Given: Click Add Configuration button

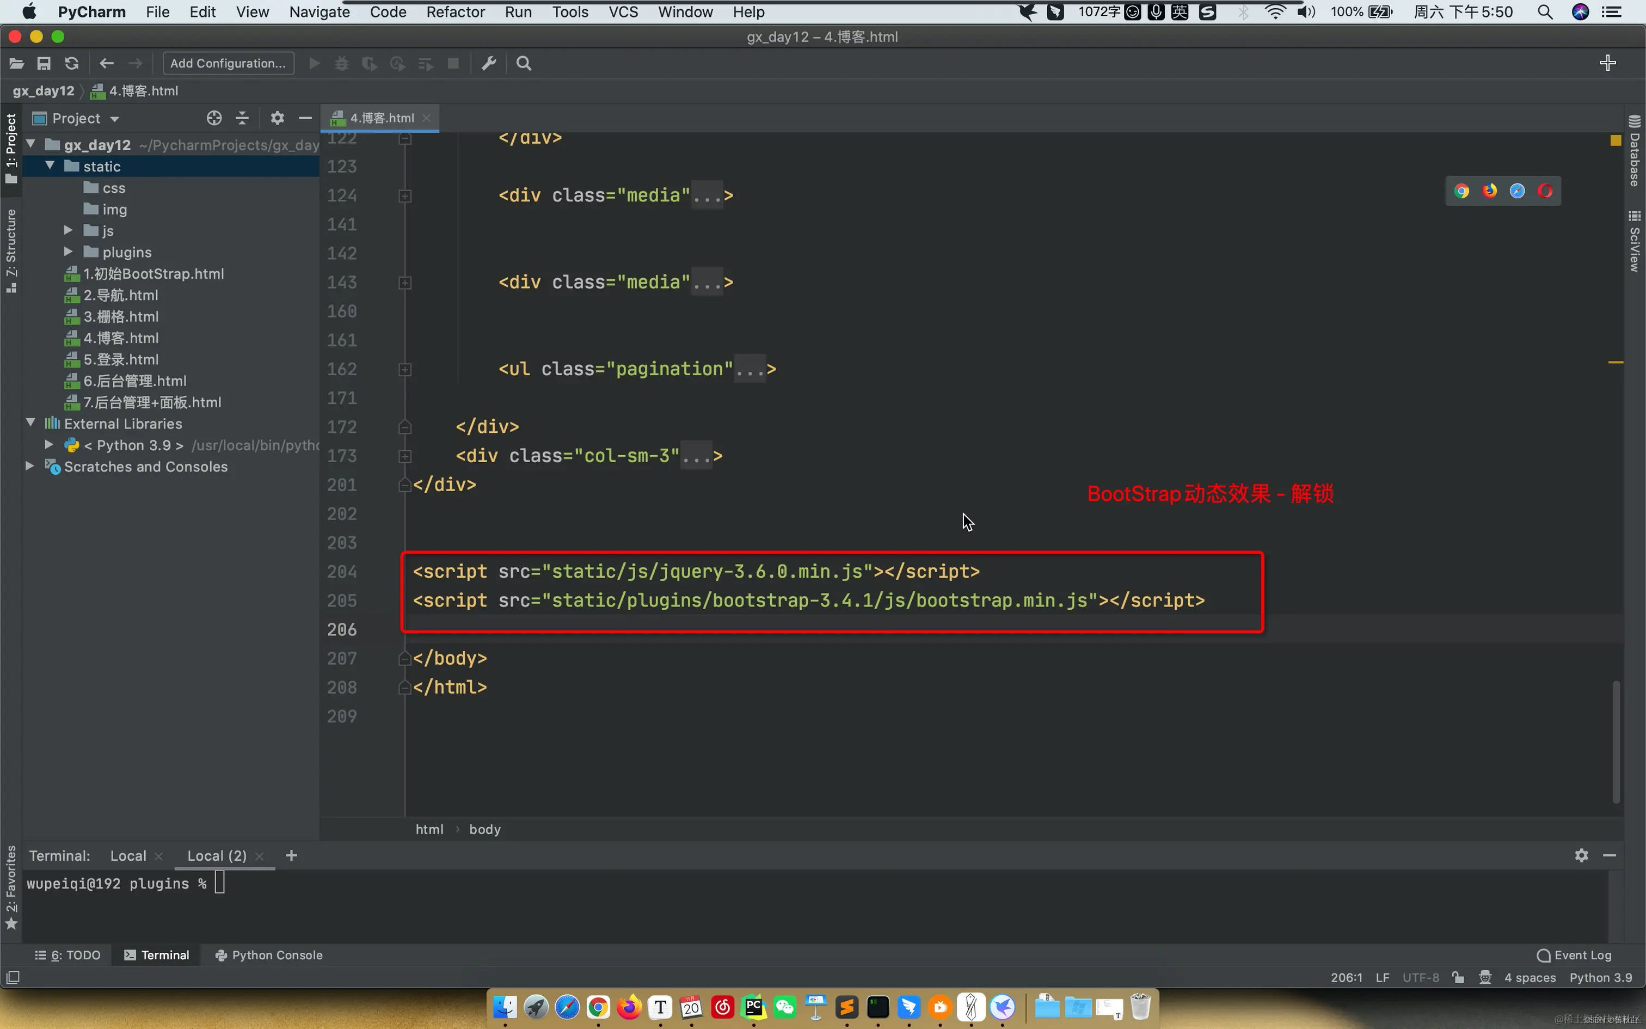Looking at the screenshot, I should pyautogui.click(x=228, y=63).
